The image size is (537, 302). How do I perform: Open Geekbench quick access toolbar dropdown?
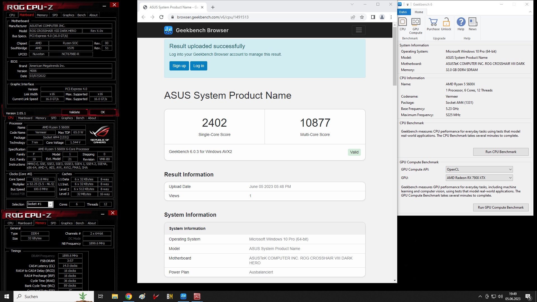point(408,4)
